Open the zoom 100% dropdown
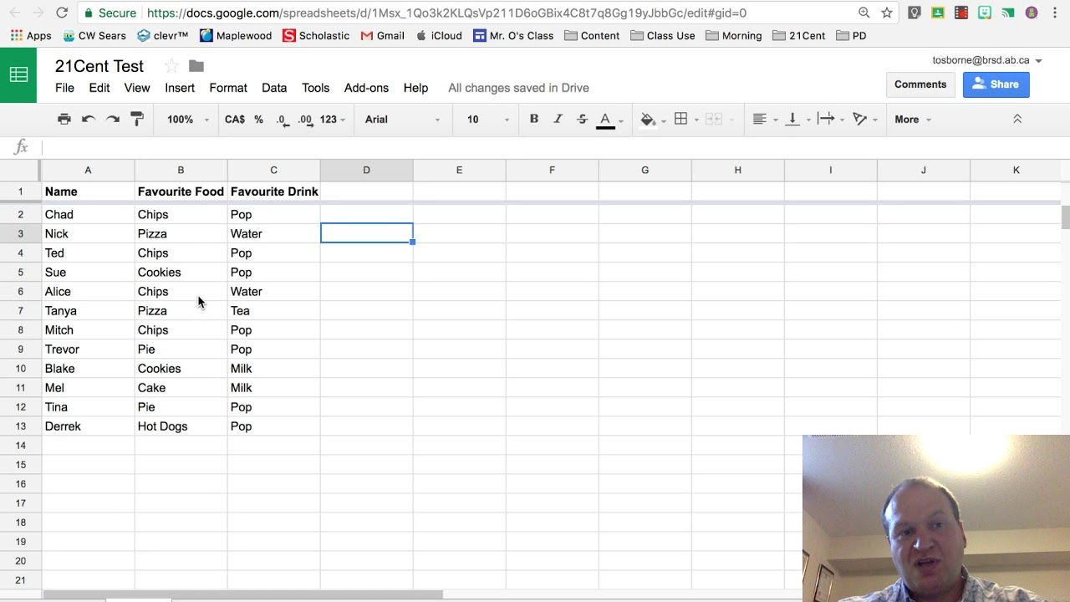Screen dimensions: 1070x602 pyautogui.click(x=188, y=120)
